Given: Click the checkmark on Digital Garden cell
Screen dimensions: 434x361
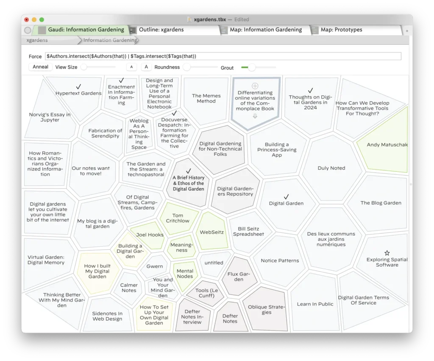Looking at the screenshot, I should click(286, 196).
